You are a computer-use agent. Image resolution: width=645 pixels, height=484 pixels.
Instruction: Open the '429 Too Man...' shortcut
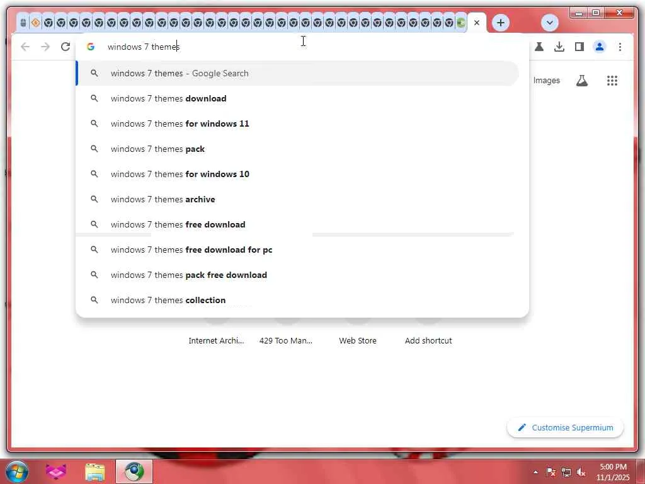(286, 340)
